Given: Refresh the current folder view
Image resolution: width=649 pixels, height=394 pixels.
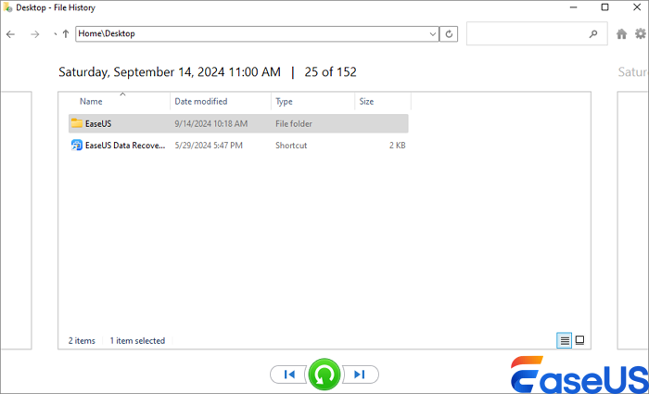Looking at the screenshot, I should coord(449,34).
